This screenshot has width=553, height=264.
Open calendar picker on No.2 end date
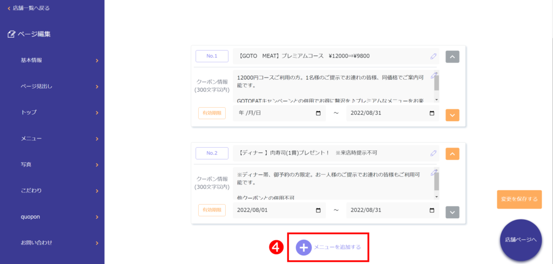[431, 210]
